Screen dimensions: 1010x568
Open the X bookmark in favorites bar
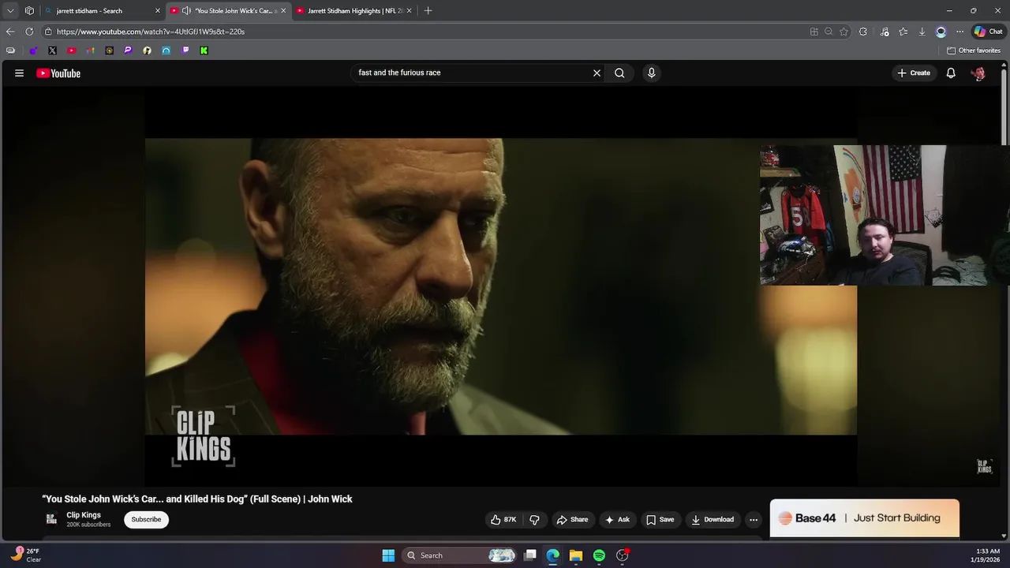[52, 50]
